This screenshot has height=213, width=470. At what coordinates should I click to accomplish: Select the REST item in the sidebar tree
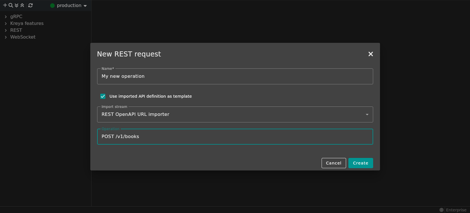[x=16, y=30]
